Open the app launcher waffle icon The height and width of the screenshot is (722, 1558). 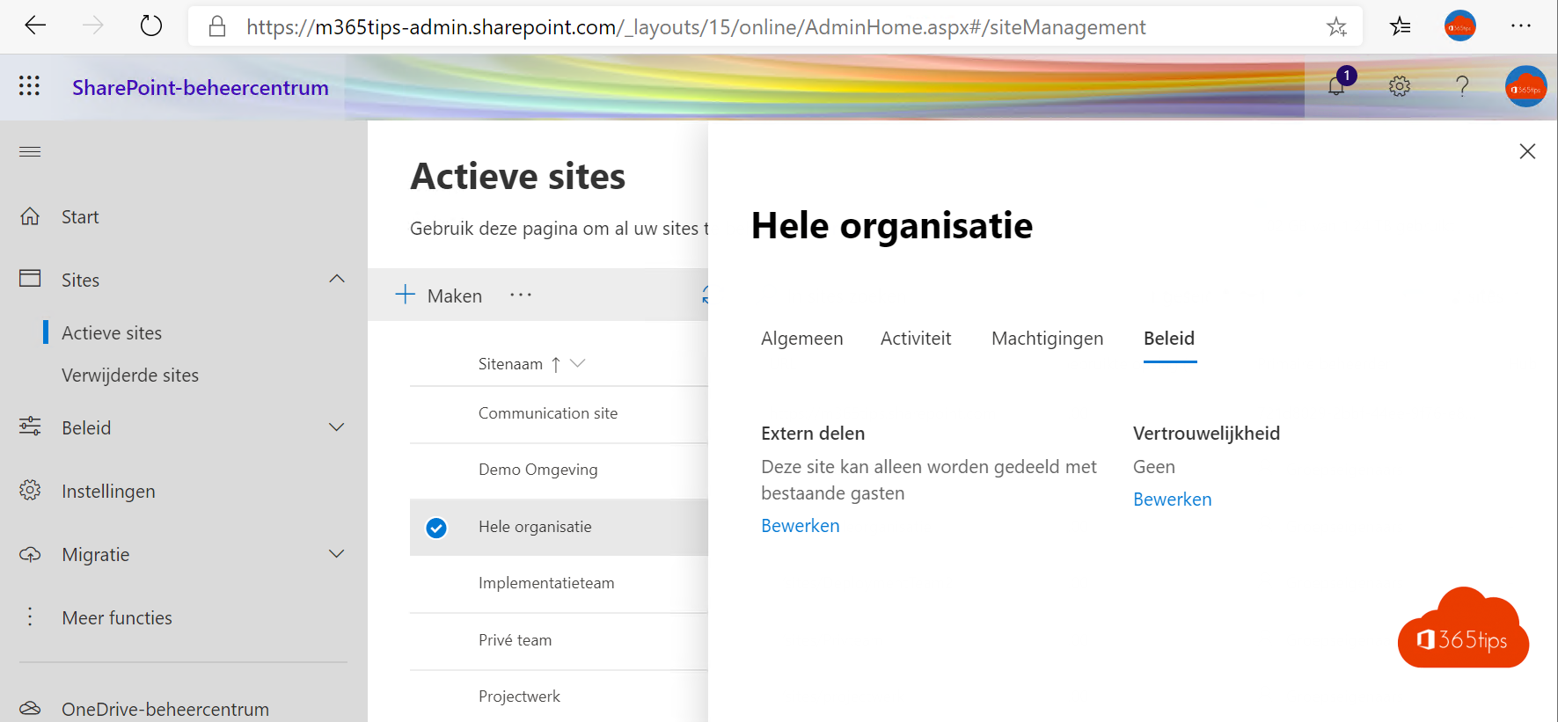[x=29, y=85]
